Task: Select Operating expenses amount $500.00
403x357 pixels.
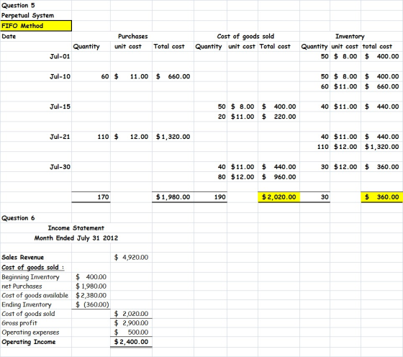Action: [x=131, y=332]
